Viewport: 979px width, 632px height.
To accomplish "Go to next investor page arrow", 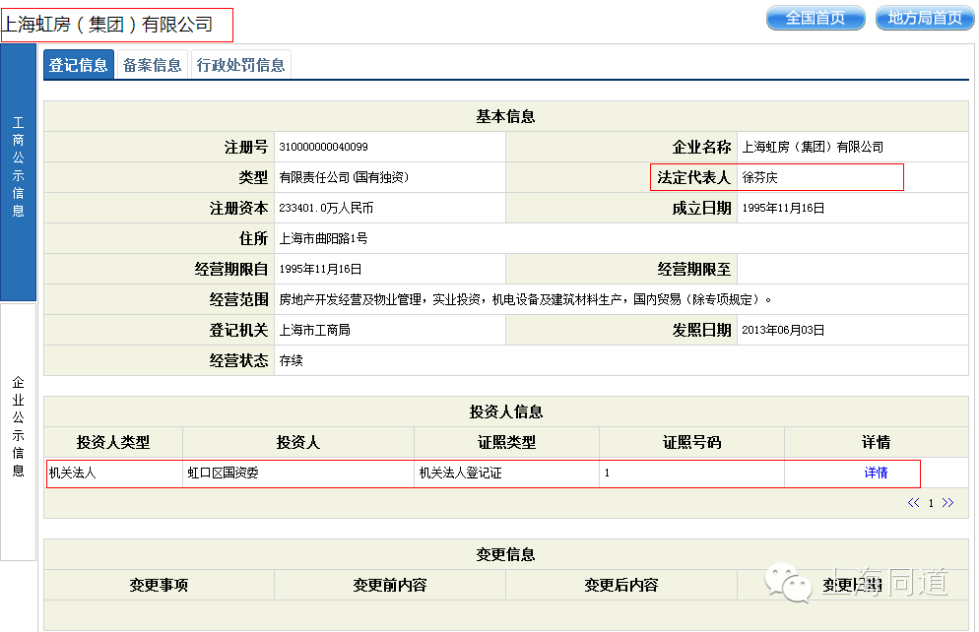I will click(x=947, y=503).
